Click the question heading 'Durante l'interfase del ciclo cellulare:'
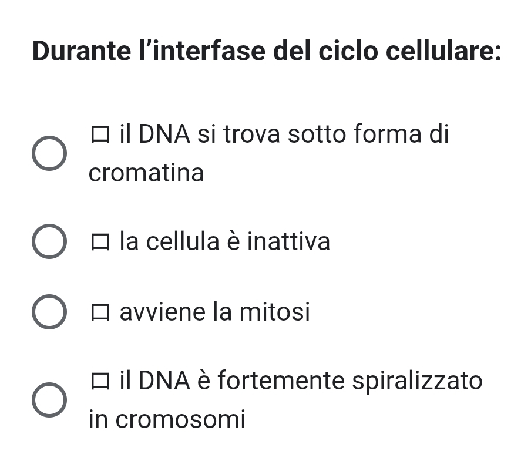The image size is (521, 471). click(267, 51)
